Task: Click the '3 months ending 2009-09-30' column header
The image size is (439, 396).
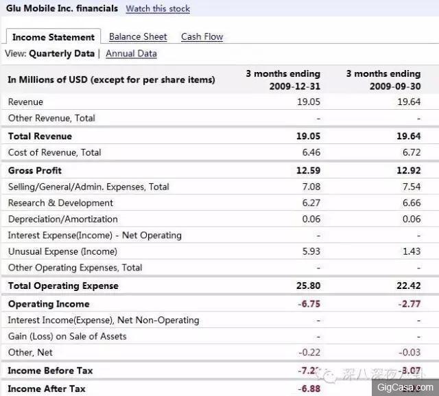Action: 383,80
